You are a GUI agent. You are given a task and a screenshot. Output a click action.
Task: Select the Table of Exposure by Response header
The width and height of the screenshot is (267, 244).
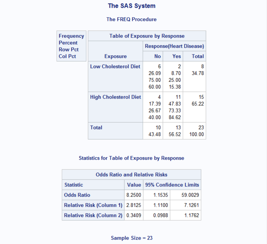pos(147,36)
